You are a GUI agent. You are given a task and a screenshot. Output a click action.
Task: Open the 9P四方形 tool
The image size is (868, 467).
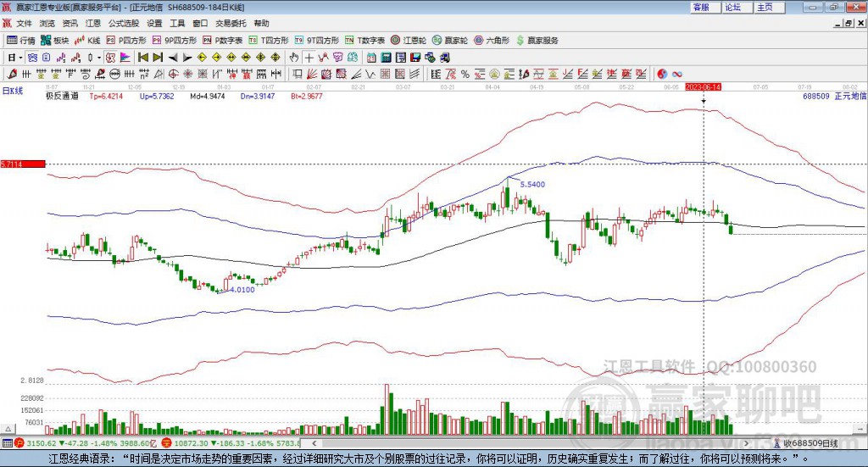[x=175, y=41]
